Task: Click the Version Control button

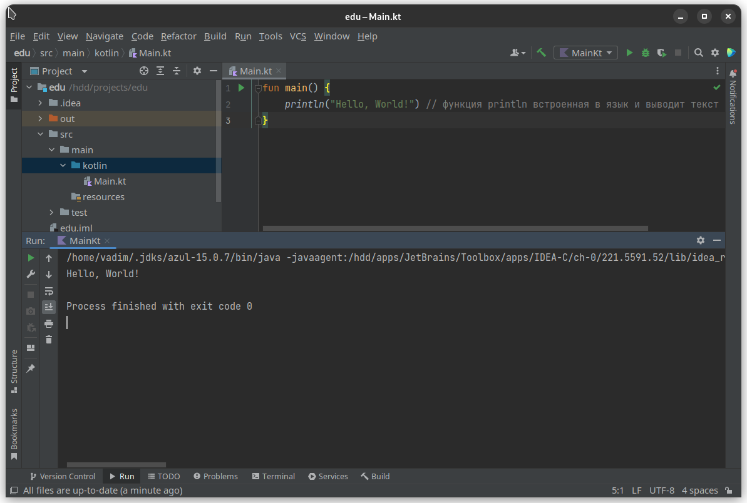Action: (62, 476)
